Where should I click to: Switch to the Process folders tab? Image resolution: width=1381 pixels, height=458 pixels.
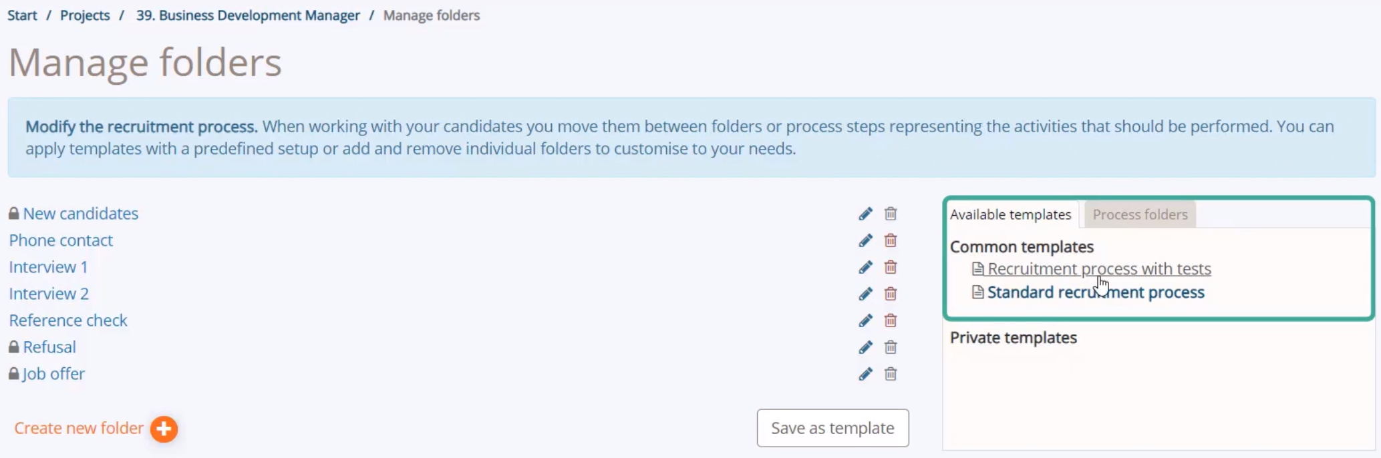(1140, 214)
